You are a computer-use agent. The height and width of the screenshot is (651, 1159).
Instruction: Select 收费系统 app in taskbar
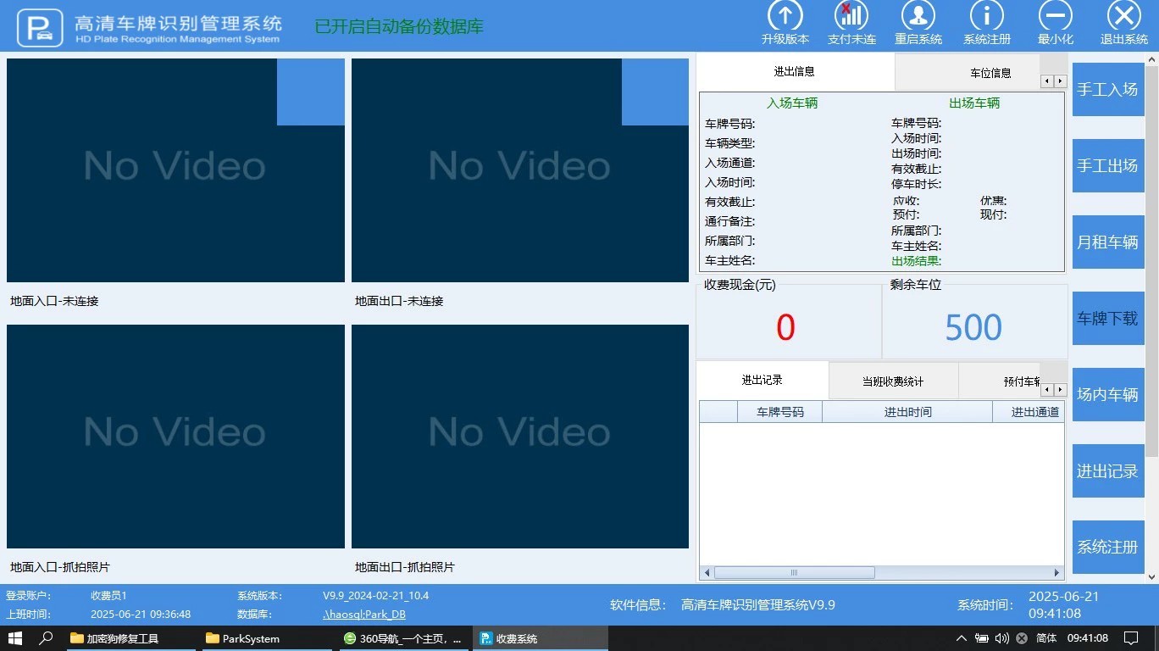(539, 638)
